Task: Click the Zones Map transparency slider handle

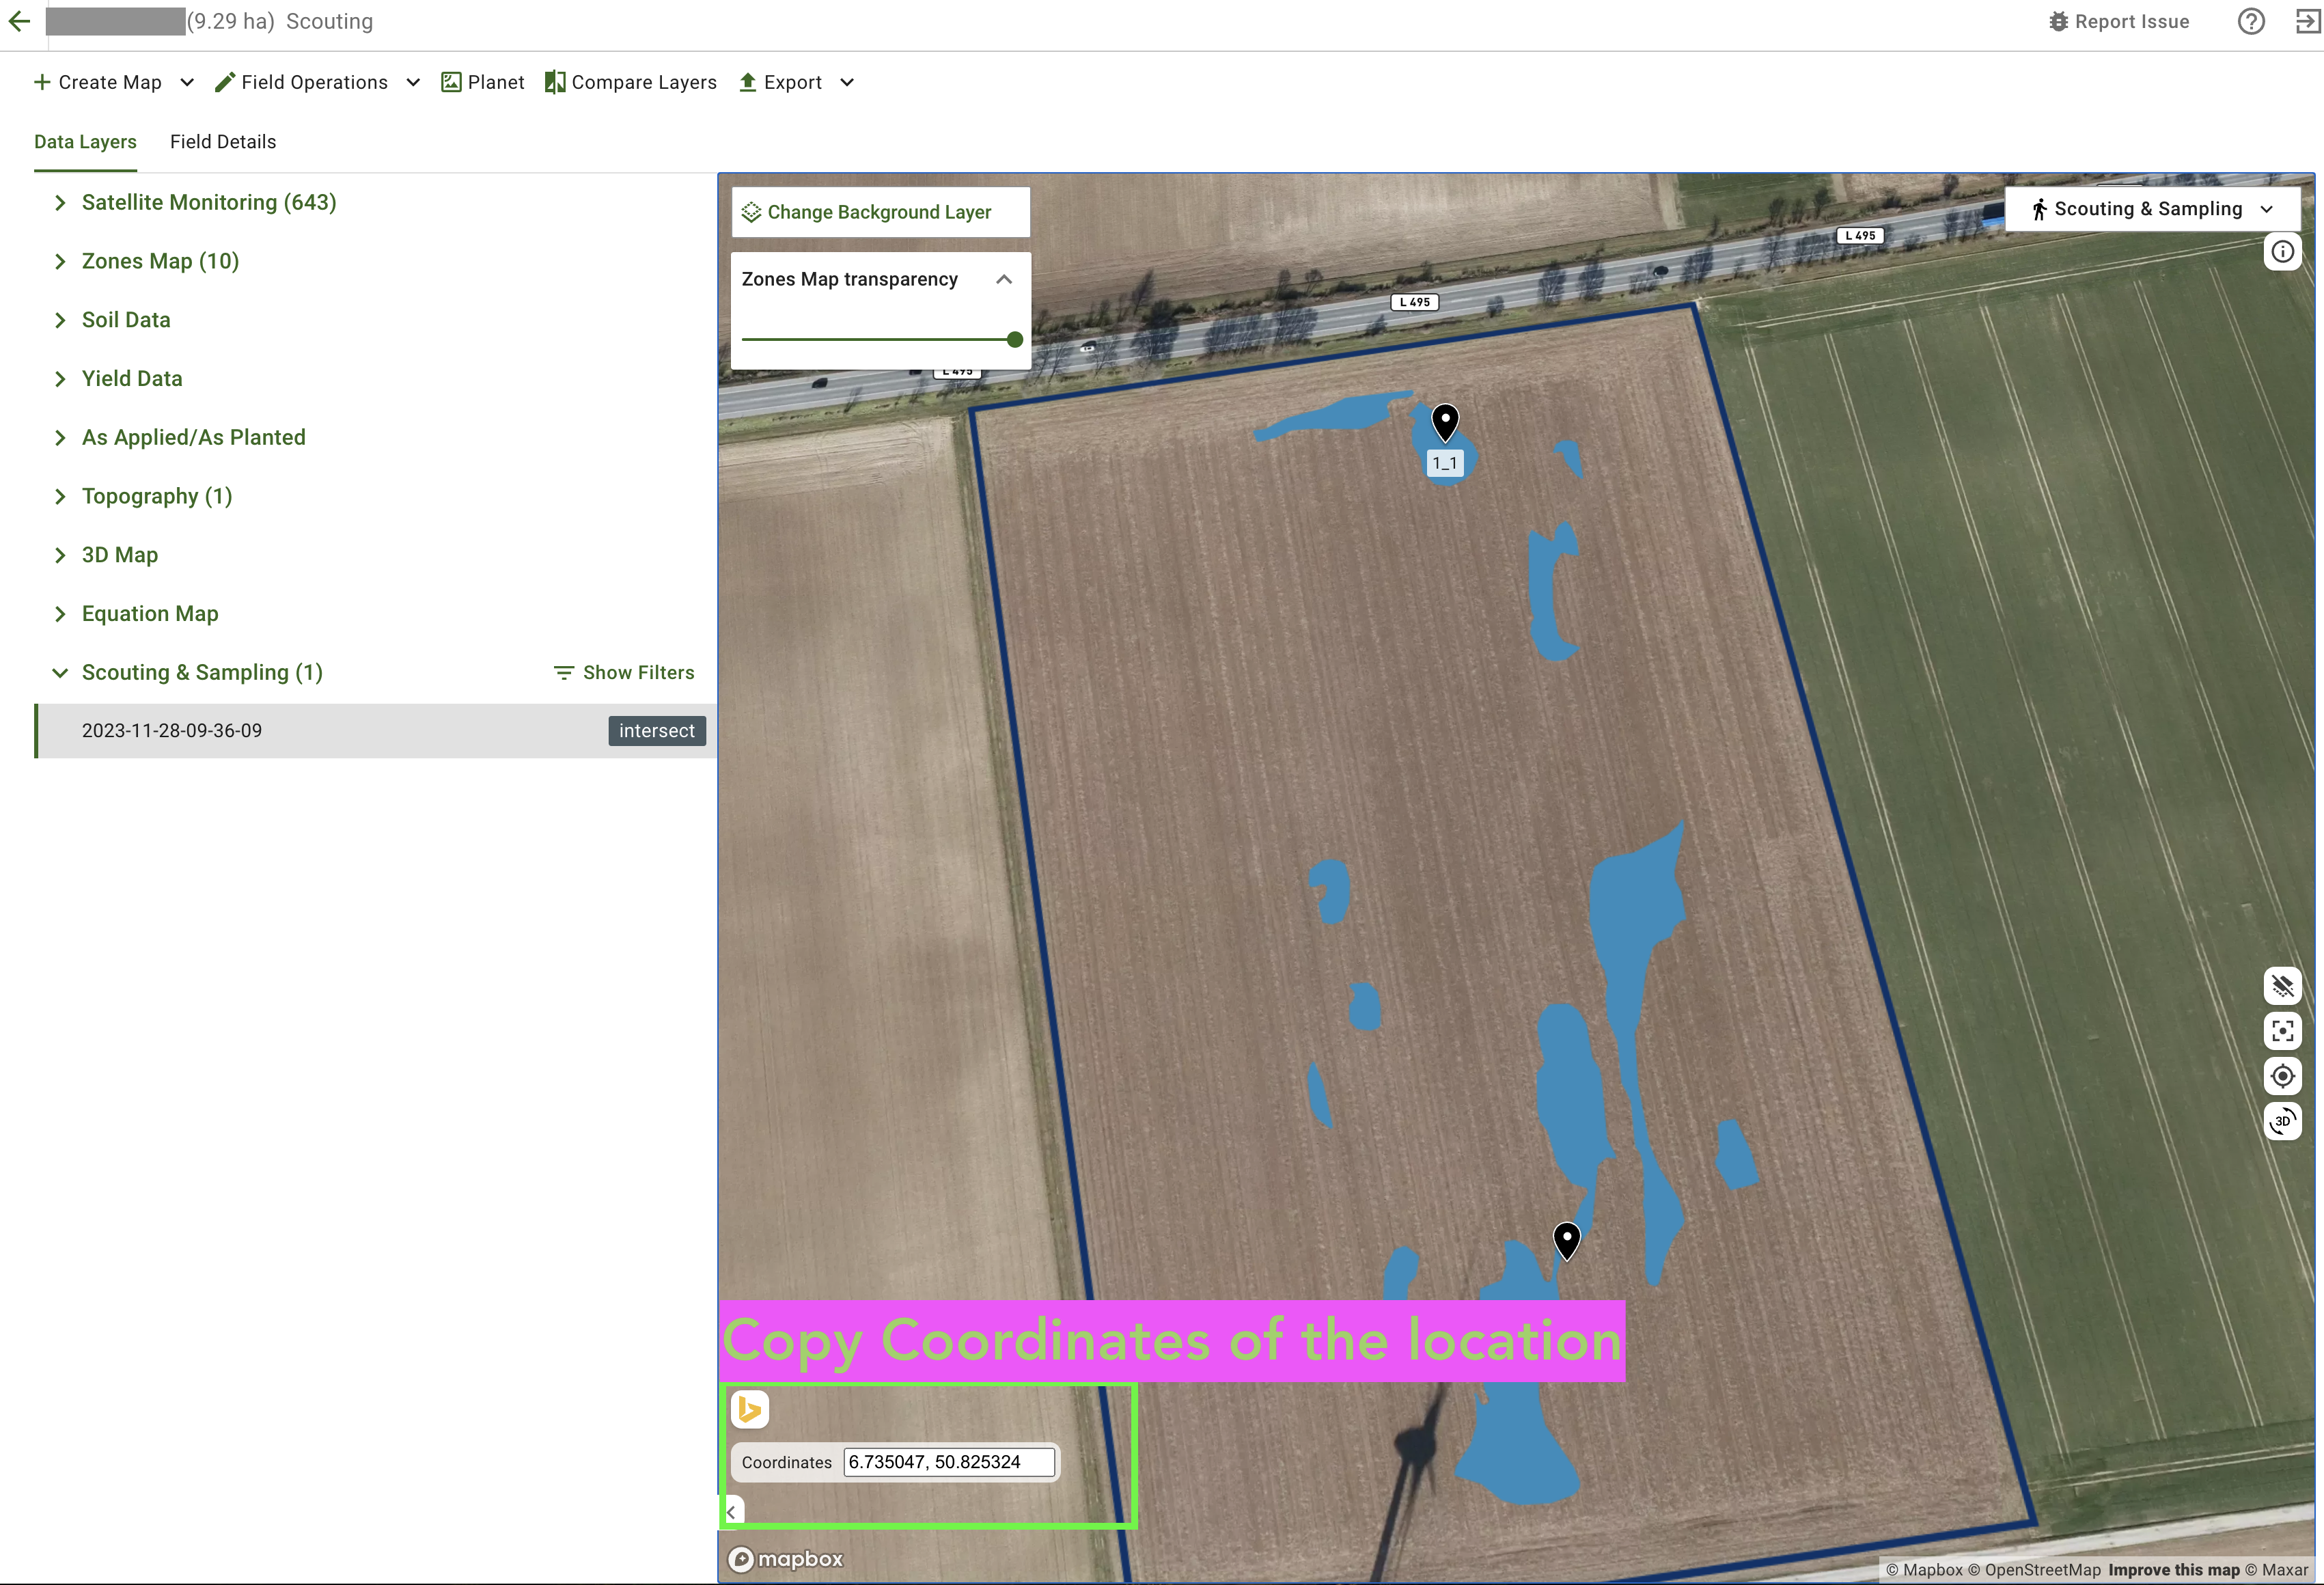Action: pyautogui.click(x=1015, y=340)
